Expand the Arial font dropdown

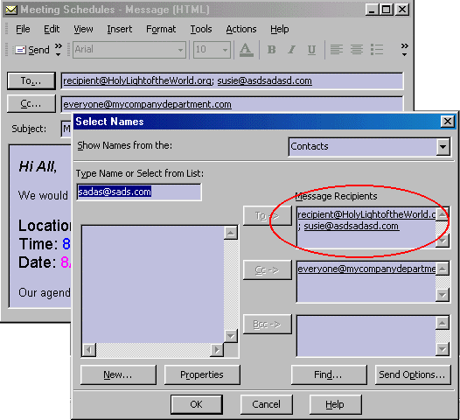(x=180, y=50)
